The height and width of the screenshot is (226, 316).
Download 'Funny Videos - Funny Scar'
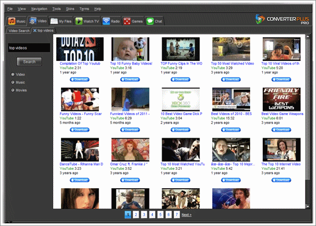pos(80,130)
